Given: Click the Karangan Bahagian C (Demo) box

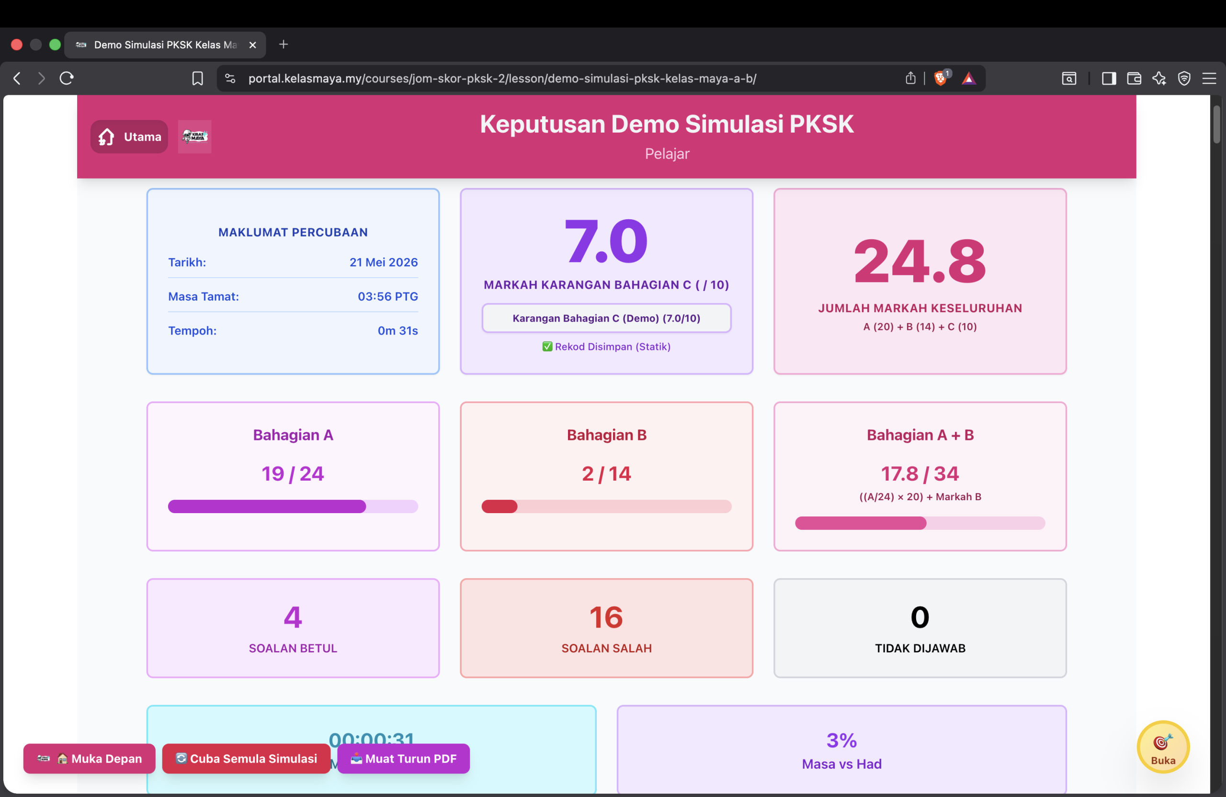Looking at the screenshot, I should click(606, 318).
